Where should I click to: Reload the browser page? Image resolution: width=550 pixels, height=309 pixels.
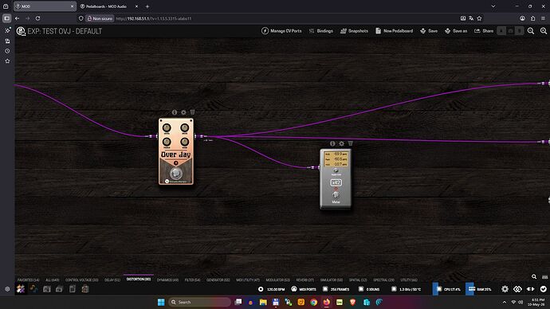pos(38,18)
